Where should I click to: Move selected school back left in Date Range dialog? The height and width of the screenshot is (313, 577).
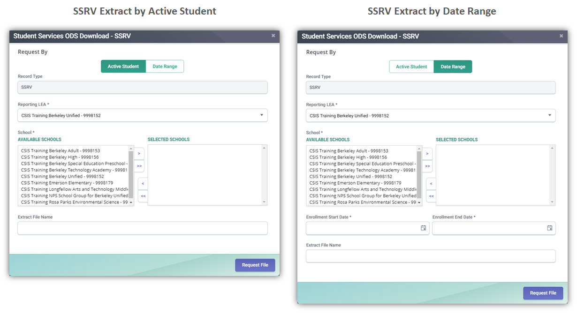(x=431, y=184)
